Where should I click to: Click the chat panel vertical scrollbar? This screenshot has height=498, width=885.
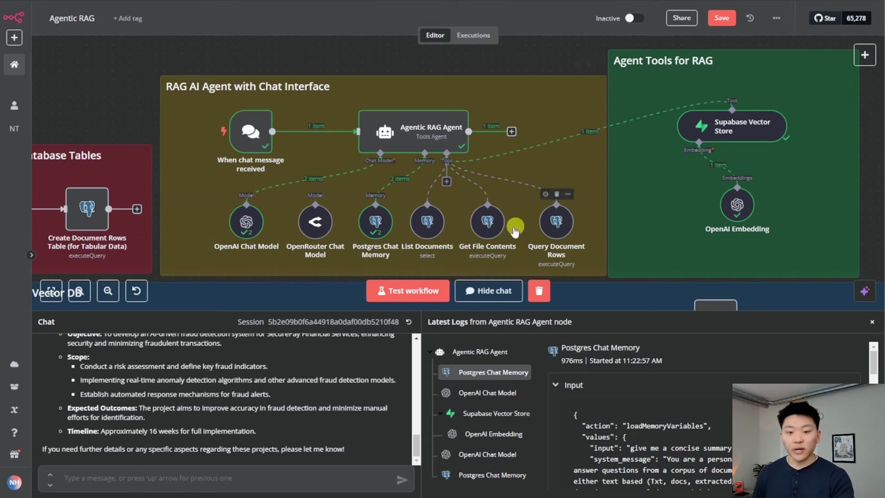pyautogui.click(x=416, y=399)
